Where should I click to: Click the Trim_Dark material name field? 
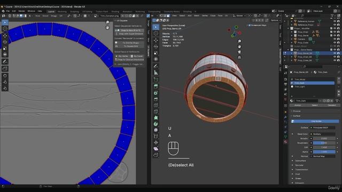click(x=306, y=101)
